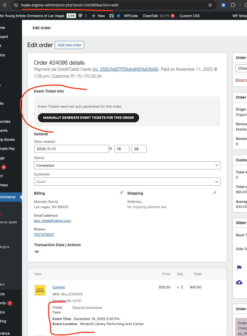Edit billing details with pencil icon
Viewport: 247px width, 336px height.
pos(122,192)
